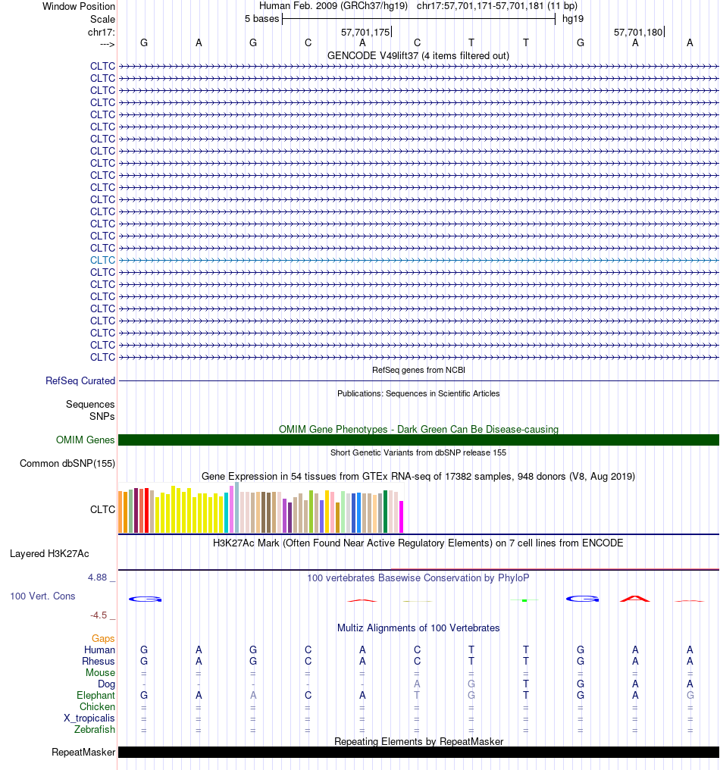Select the Elephant alignment row label
The image size is (720, 770).
pos(95,696)
